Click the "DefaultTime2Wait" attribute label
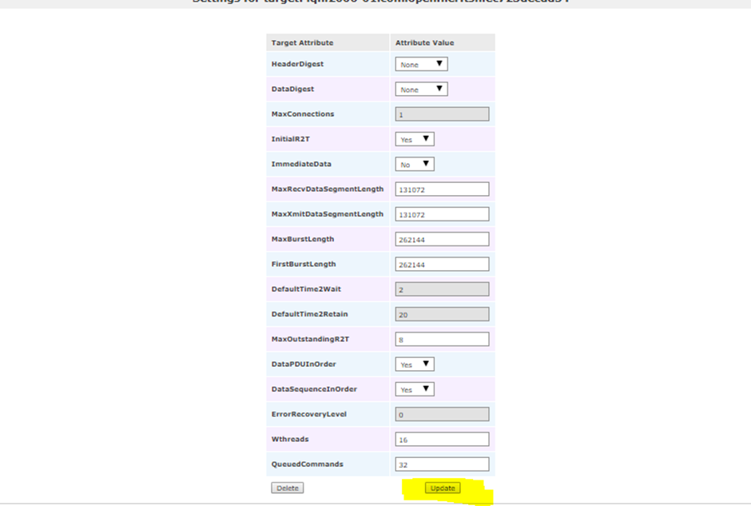 point(306,289)
